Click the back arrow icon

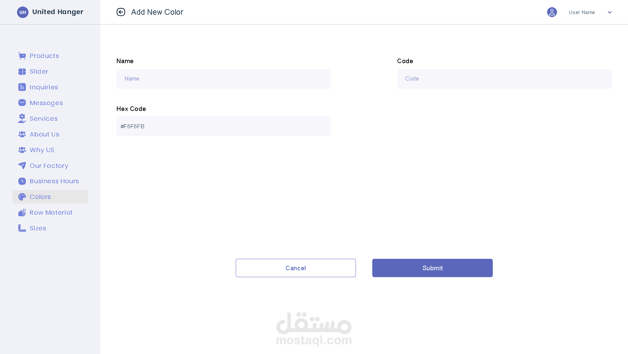[x=121, y=12]
